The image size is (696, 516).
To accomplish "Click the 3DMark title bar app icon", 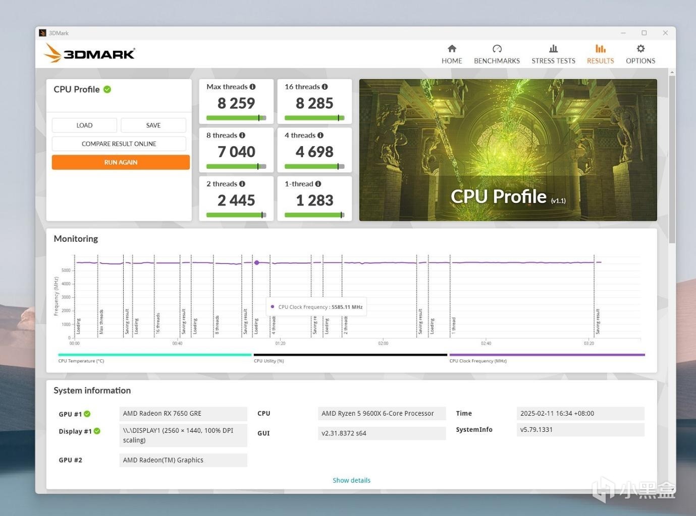I will (x=42, y=33).
